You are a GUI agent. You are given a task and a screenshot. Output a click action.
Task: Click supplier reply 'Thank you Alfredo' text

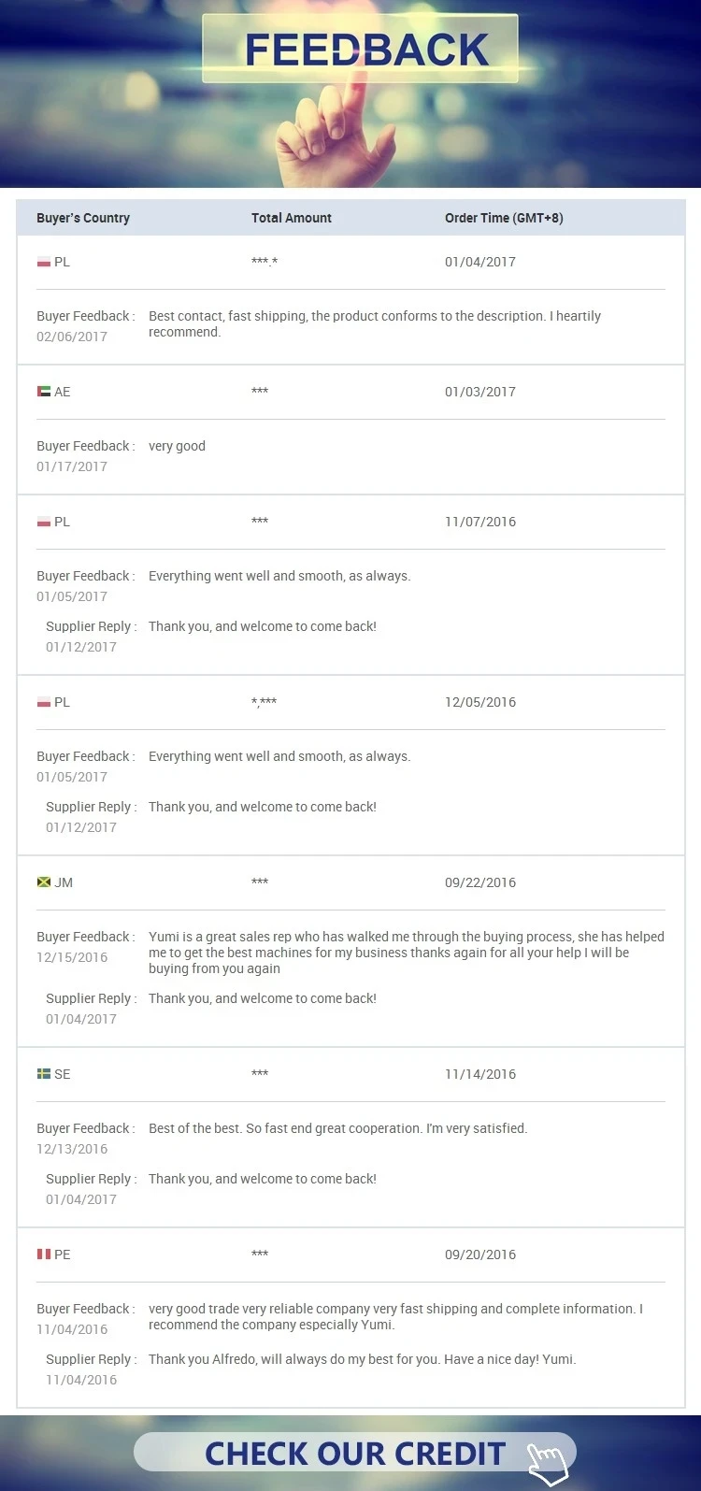pyautogui.click(x=363, y=1359)
